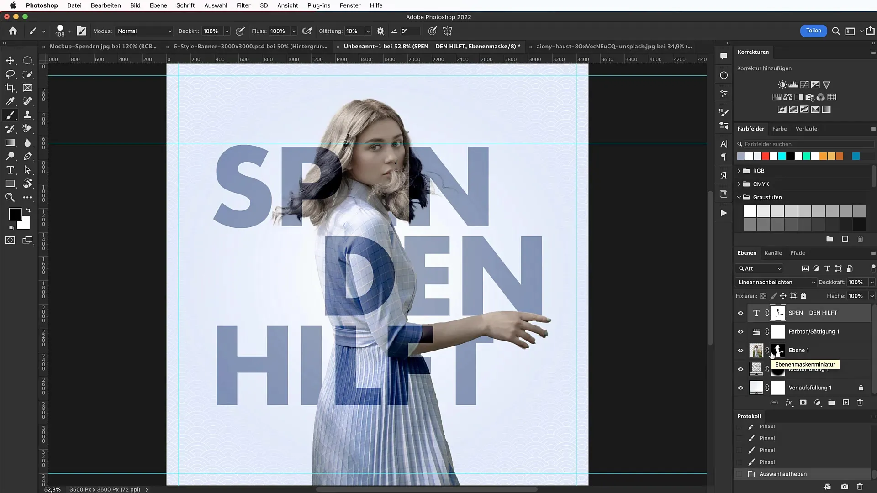Viewport: 877px width, 493px height.
Task: Switch to the Verläufe tab
Action: point(806,129)
